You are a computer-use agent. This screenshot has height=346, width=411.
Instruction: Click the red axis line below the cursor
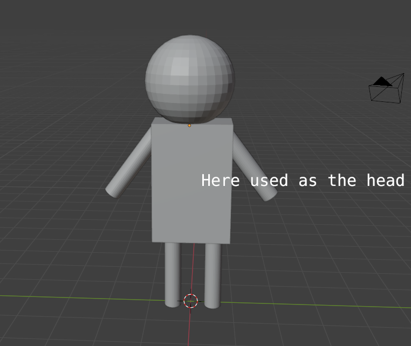click(189, 329)
